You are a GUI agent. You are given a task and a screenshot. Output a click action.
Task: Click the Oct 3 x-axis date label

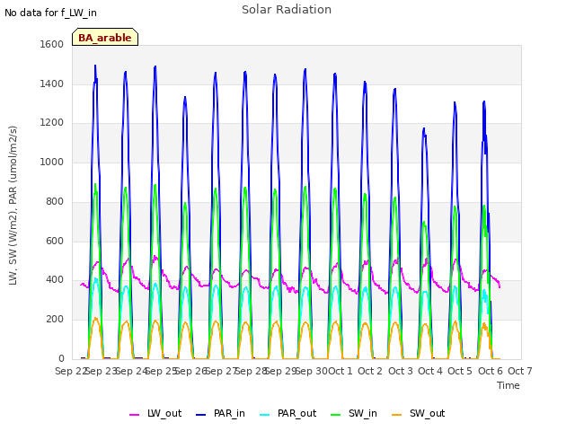pos(401,371)
